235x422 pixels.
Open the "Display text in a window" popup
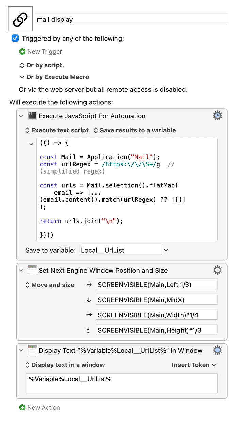(65, 365)
